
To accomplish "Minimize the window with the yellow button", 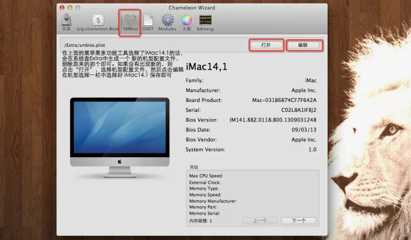I will [x=70, y=8].
